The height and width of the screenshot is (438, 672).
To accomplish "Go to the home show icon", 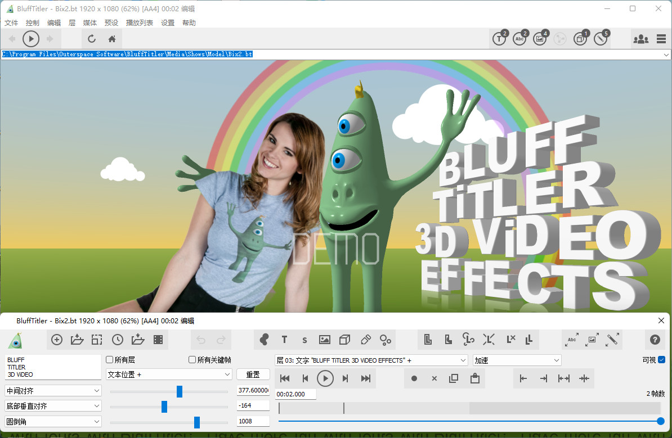I will point(112,39).
